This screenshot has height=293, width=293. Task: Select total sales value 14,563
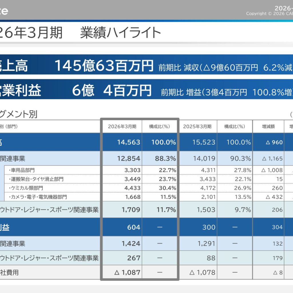(128, 142)
